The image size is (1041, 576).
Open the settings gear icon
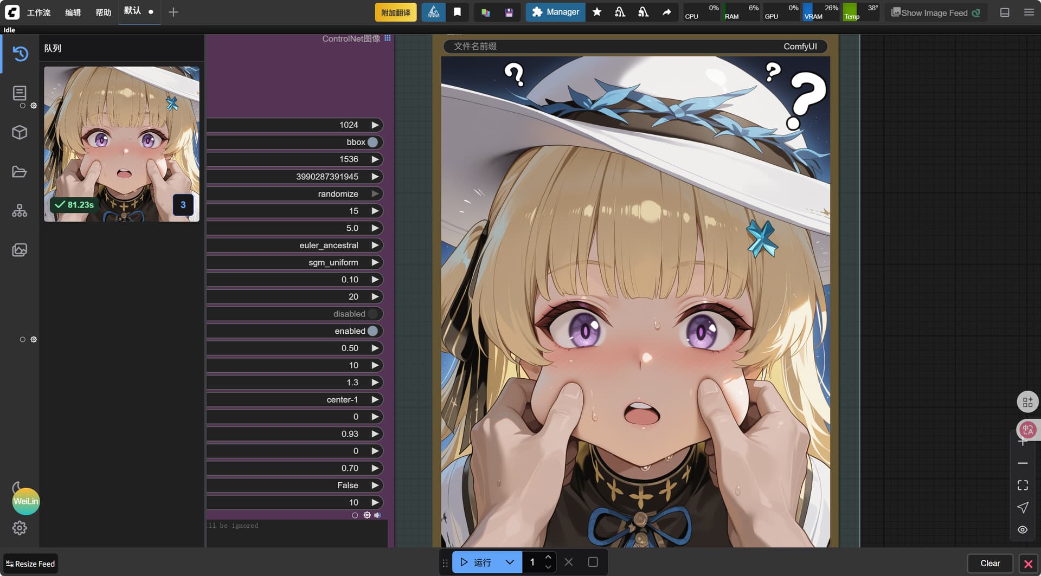20,528
